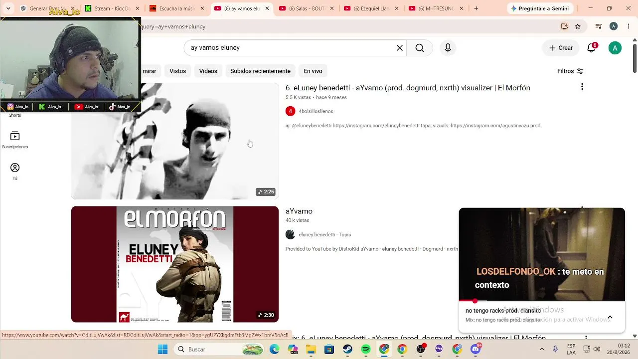Select the Videos filter chip
Image resolution: width=638 pixels, height=359 pixels.
click(208, 71)
